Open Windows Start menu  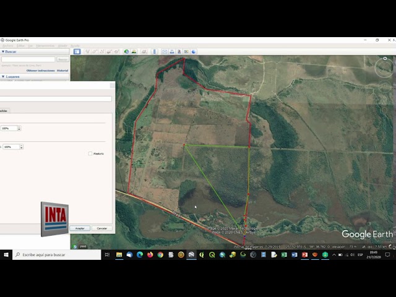coord(6,255)
